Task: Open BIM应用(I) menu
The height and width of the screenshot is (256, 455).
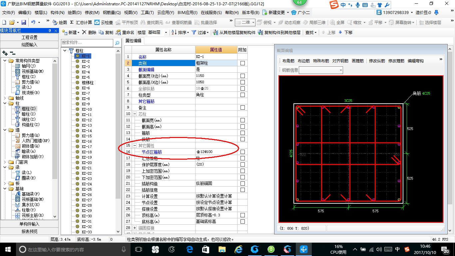Action: tap(188, 13)
